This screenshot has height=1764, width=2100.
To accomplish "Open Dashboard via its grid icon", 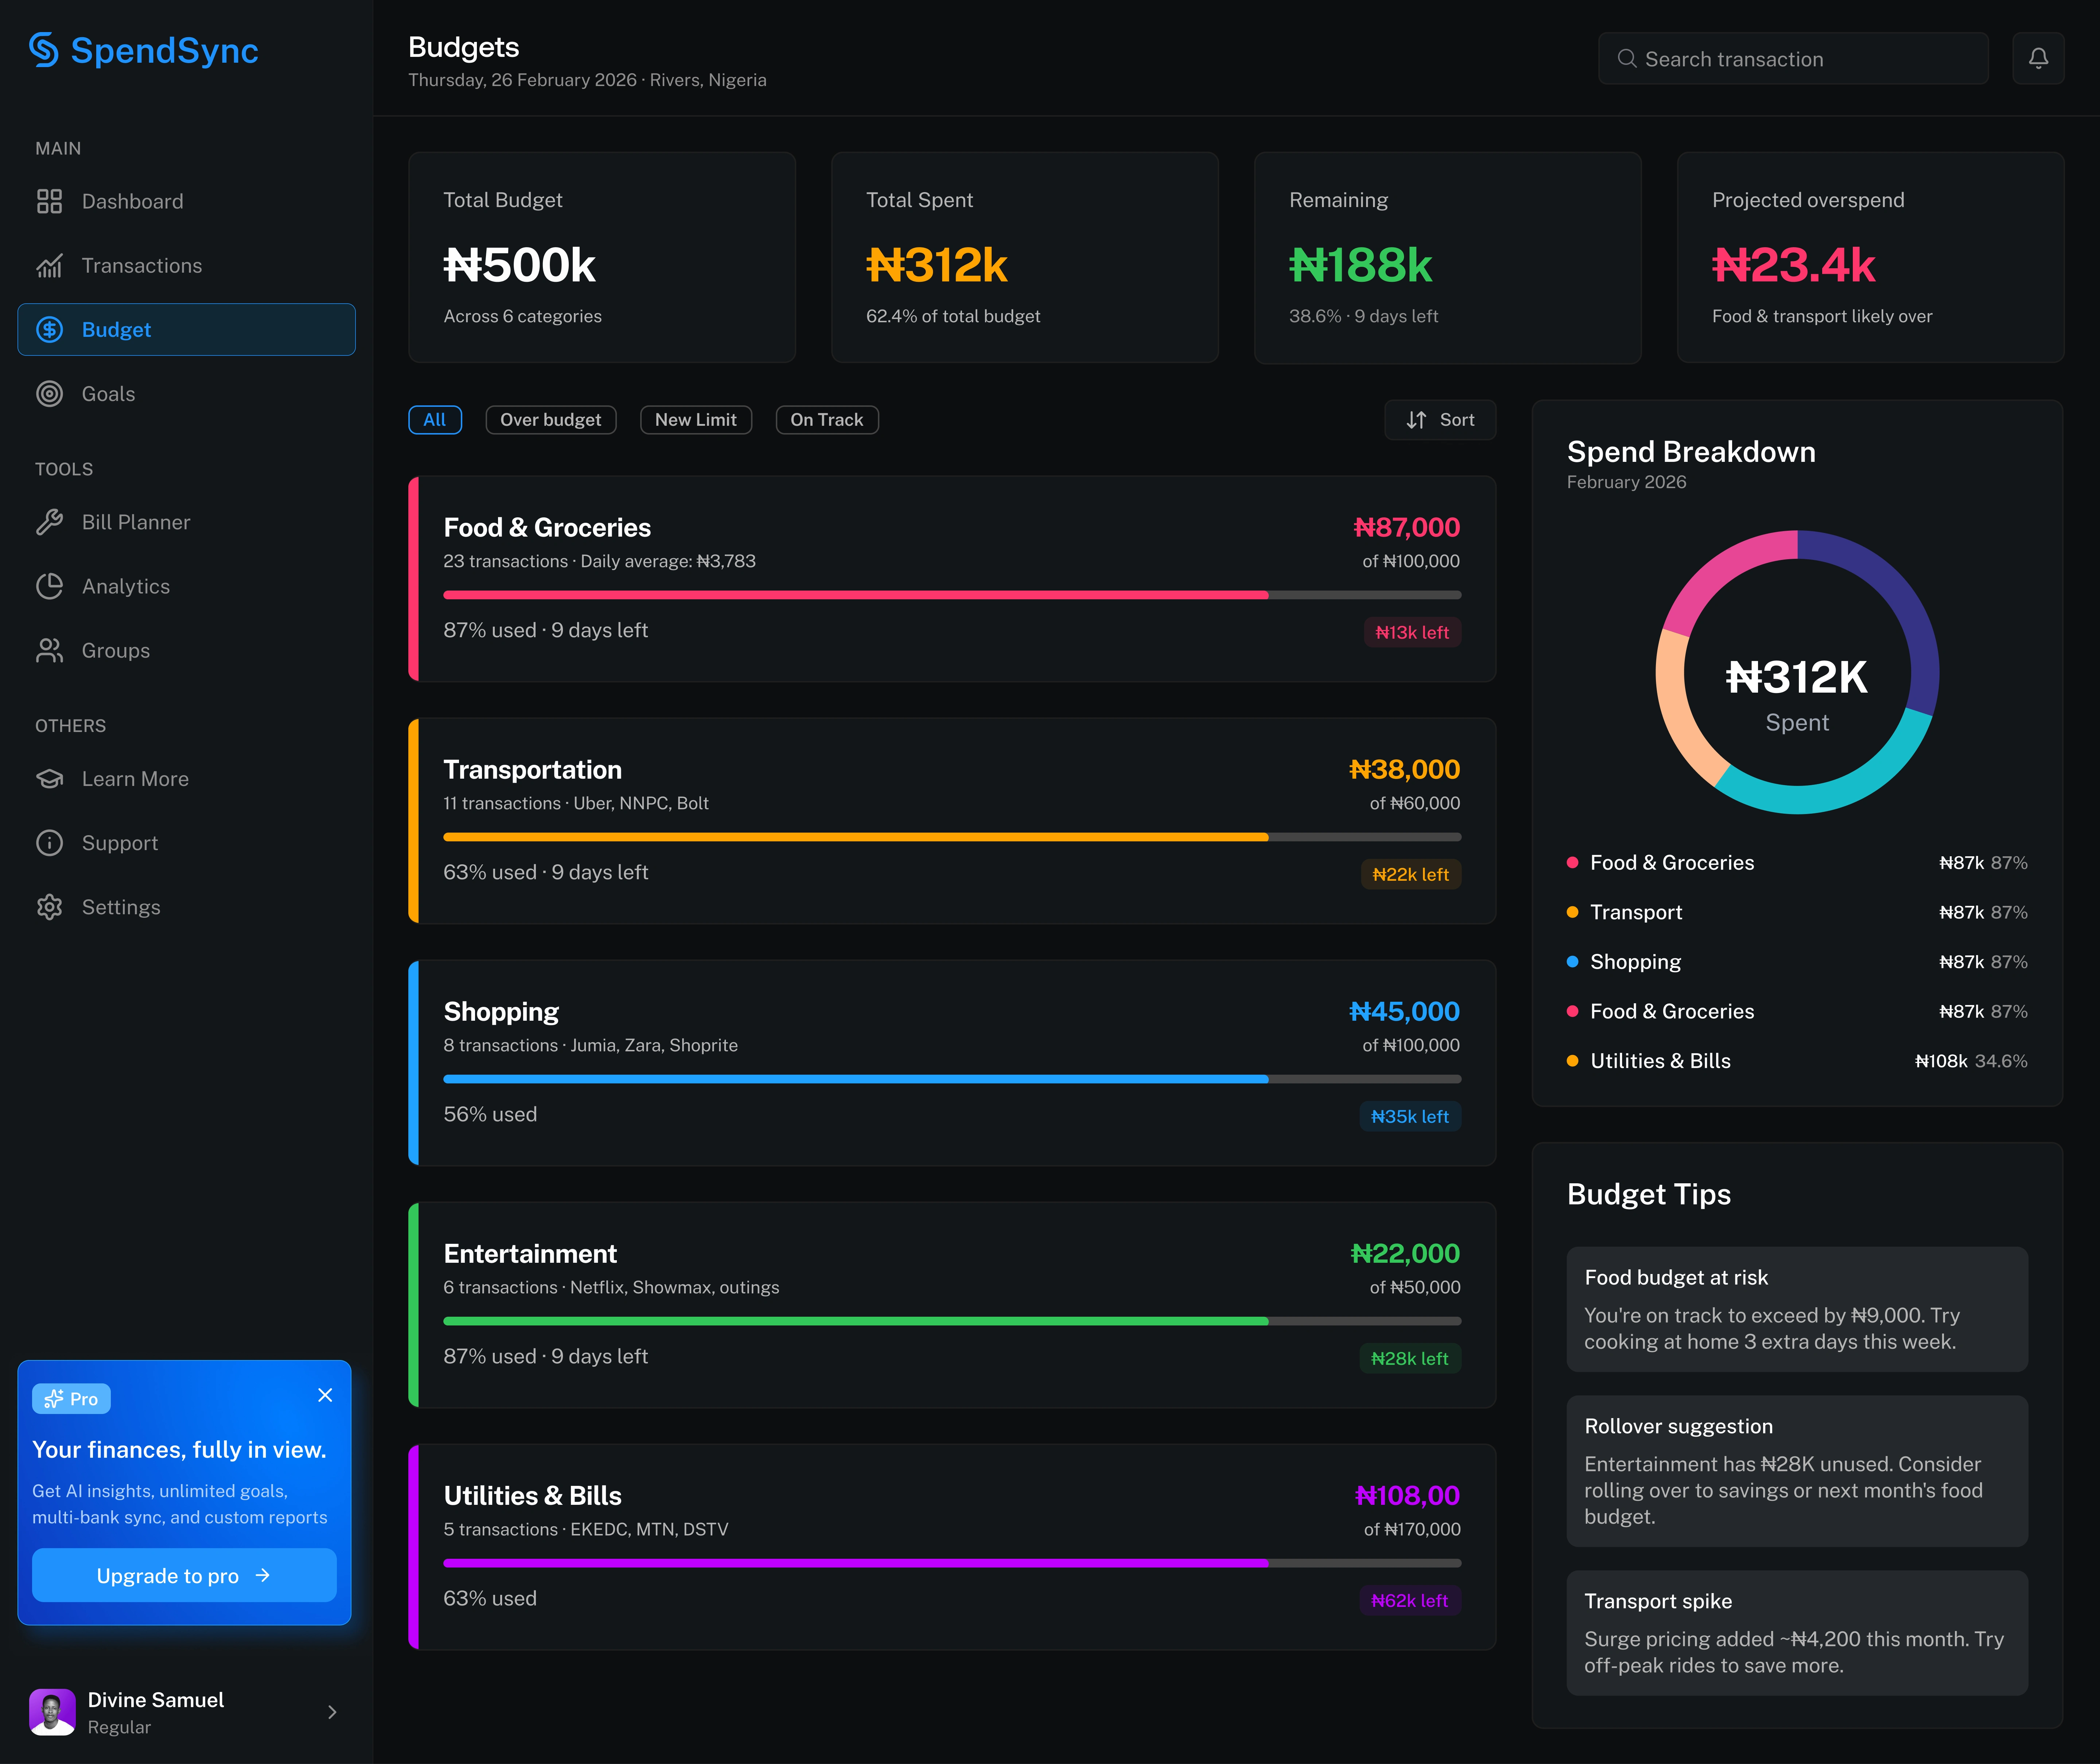I will tap(49, 201).
